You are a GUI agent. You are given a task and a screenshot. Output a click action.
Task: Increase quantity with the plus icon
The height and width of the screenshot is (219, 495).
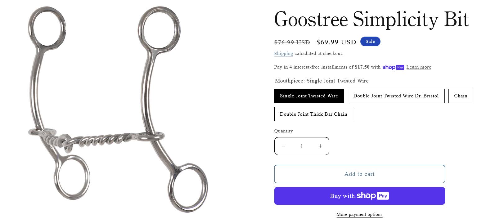(x=320, y=146)
